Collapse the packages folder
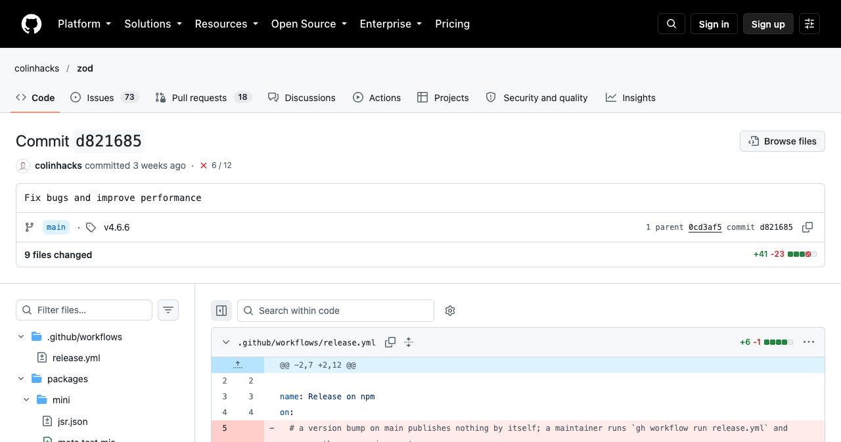 pyautogui.click(x=21, y=379)
